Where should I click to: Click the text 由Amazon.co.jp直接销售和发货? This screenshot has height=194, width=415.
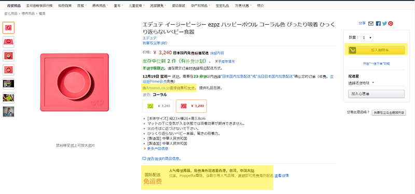(x=170, y=87)
